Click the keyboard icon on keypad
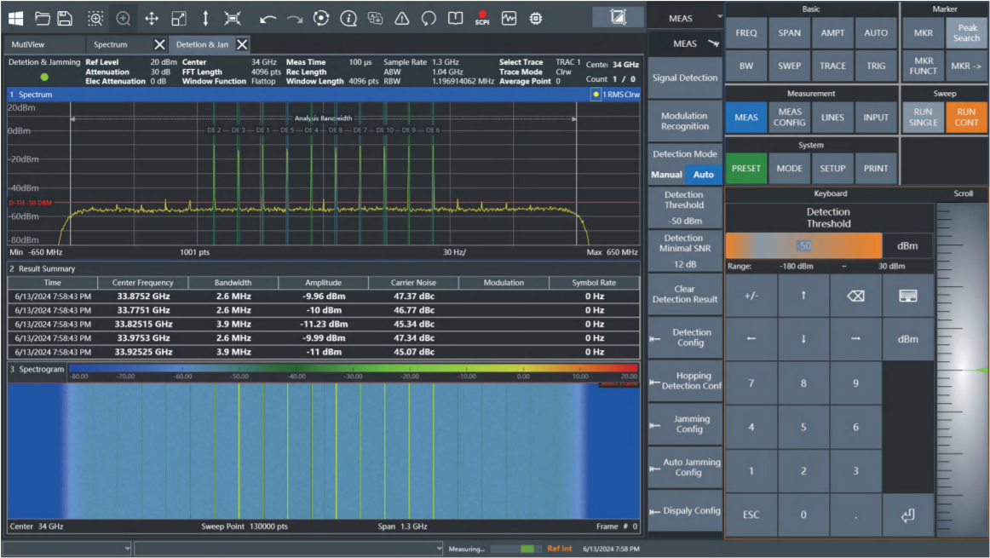 (907, 296)
